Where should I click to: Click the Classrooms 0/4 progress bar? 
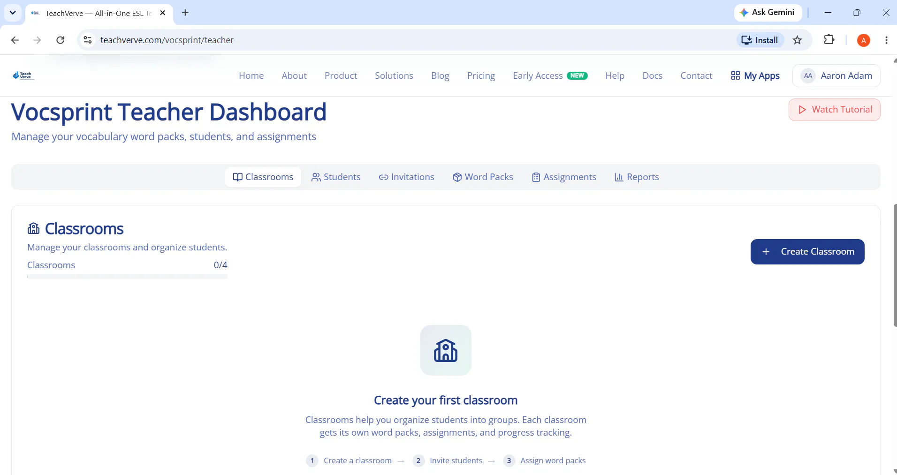coord(127,277)
